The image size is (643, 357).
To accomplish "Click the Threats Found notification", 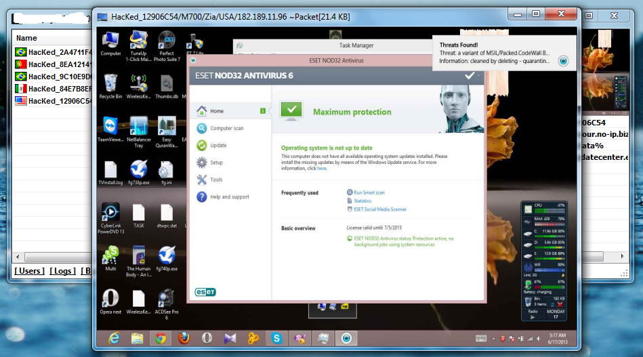I will tap(504, 53).
